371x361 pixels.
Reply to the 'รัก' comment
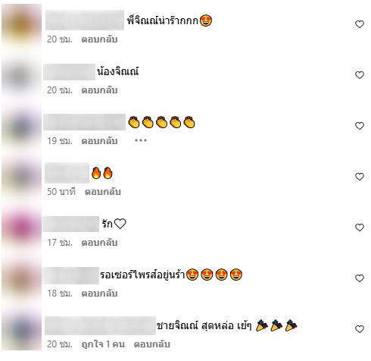[x=99, y=243]
